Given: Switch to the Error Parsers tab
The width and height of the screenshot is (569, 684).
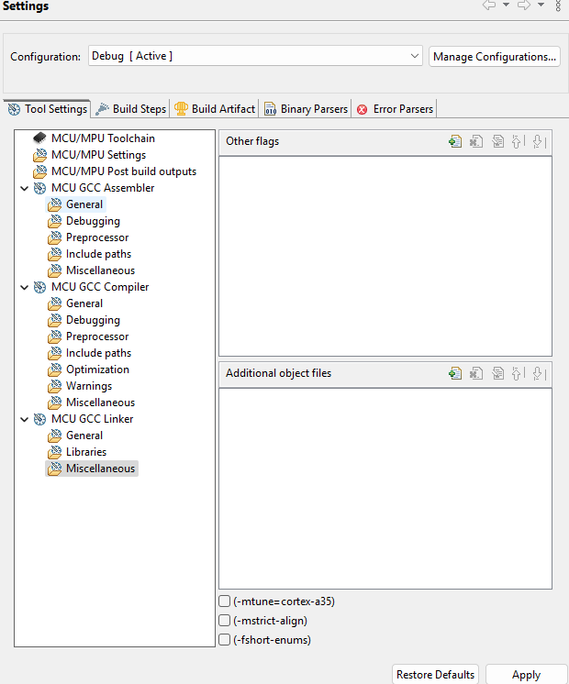Looking at the screenshot, I should [395, 109].
